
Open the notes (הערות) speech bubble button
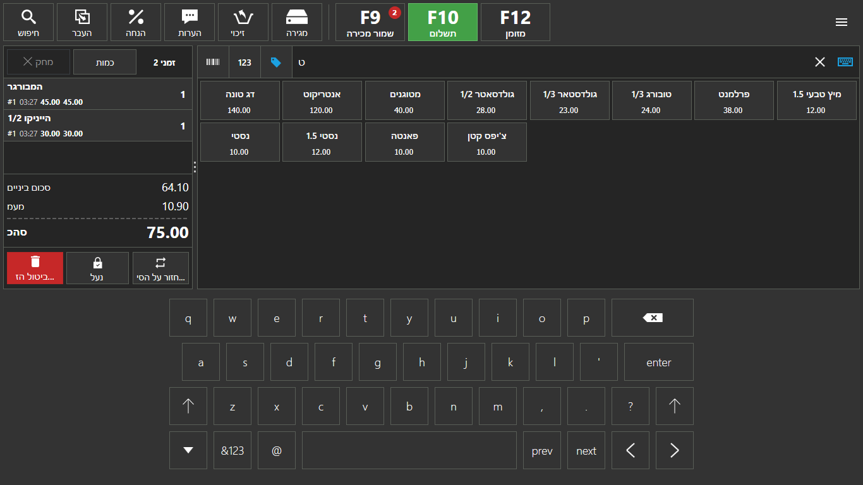(190, 22)
